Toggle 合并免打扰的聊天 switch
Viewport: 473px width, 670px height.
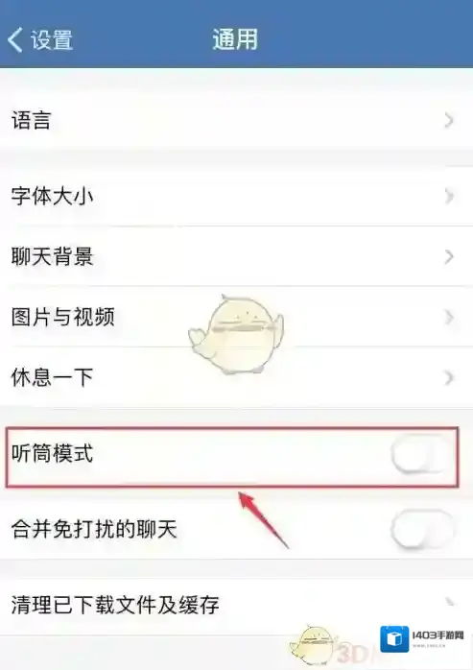(x=422, y=530)
